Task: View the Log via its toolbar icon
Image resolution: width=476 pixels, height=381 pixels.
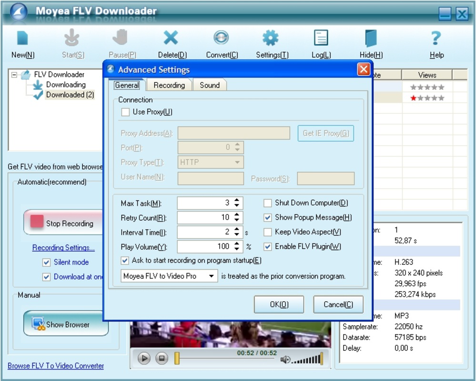Action: (320, 38)
